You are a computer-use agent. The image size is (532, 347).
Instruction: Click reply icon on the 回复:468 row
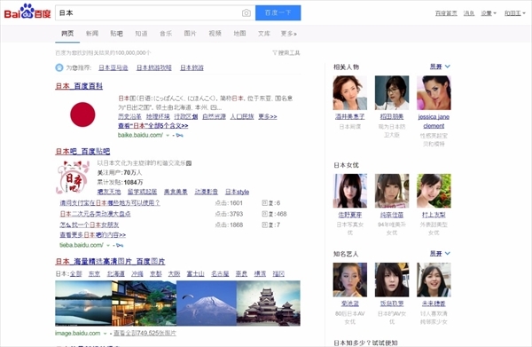[264, 214]
